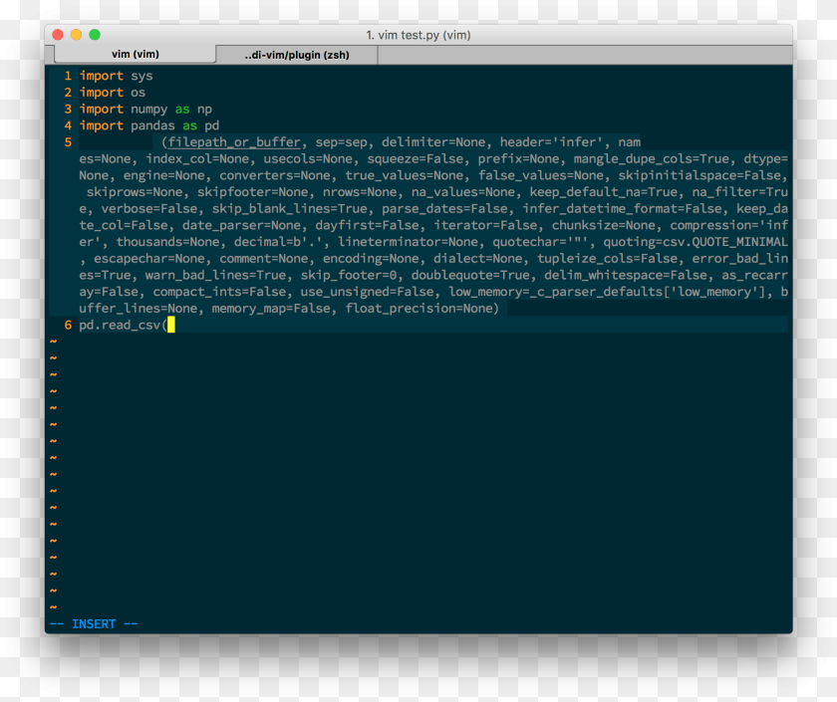Click 'dayfirst=False' parameter text
Screen dimensions: 837x702
pos(367,225)
